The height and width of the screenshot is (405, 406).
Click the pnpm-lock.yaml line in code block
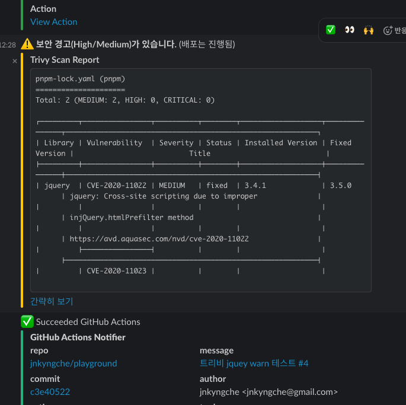80,79
